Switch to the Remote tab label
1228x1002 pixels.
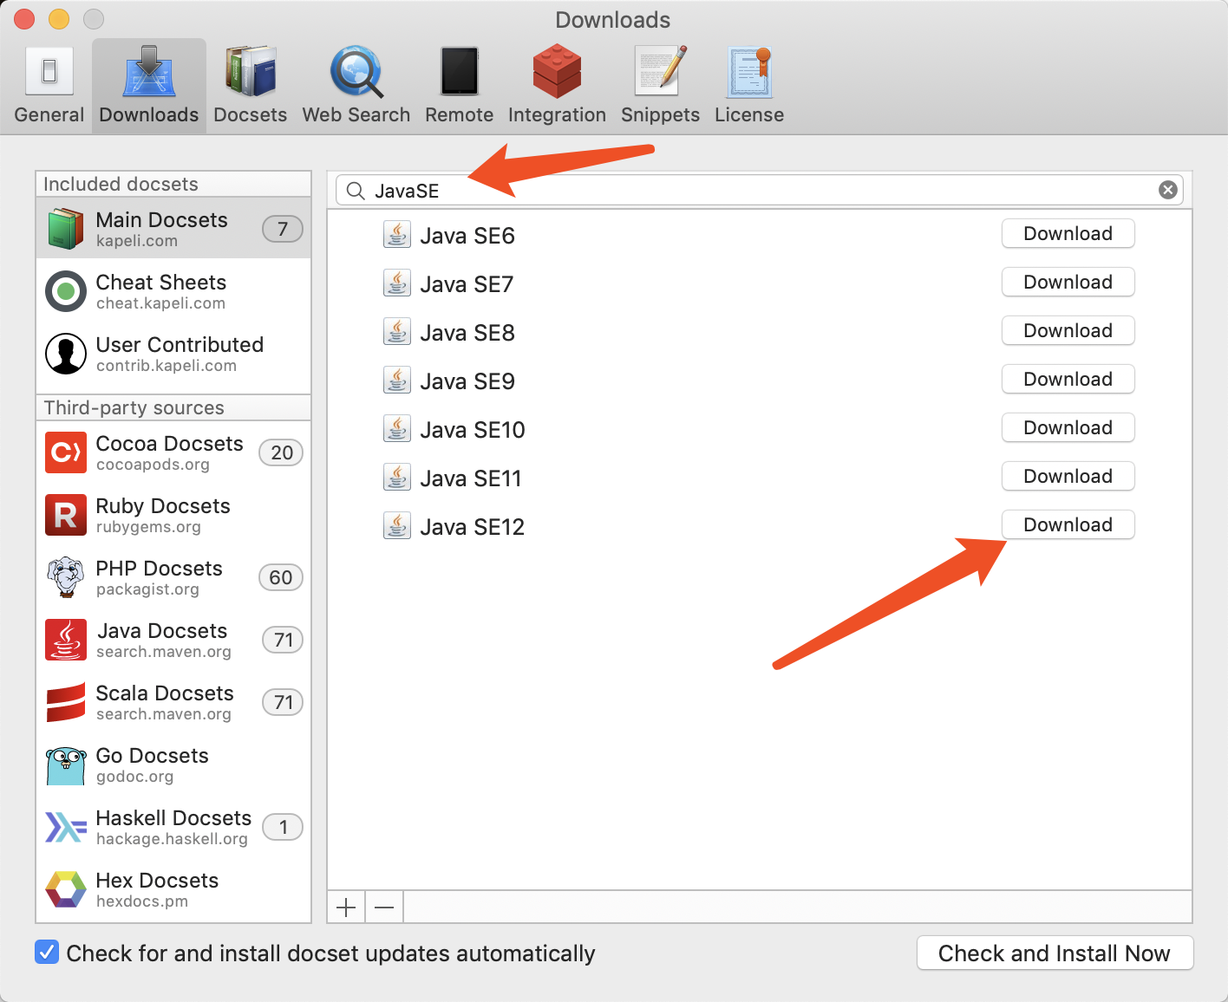[x=460, y=114]
